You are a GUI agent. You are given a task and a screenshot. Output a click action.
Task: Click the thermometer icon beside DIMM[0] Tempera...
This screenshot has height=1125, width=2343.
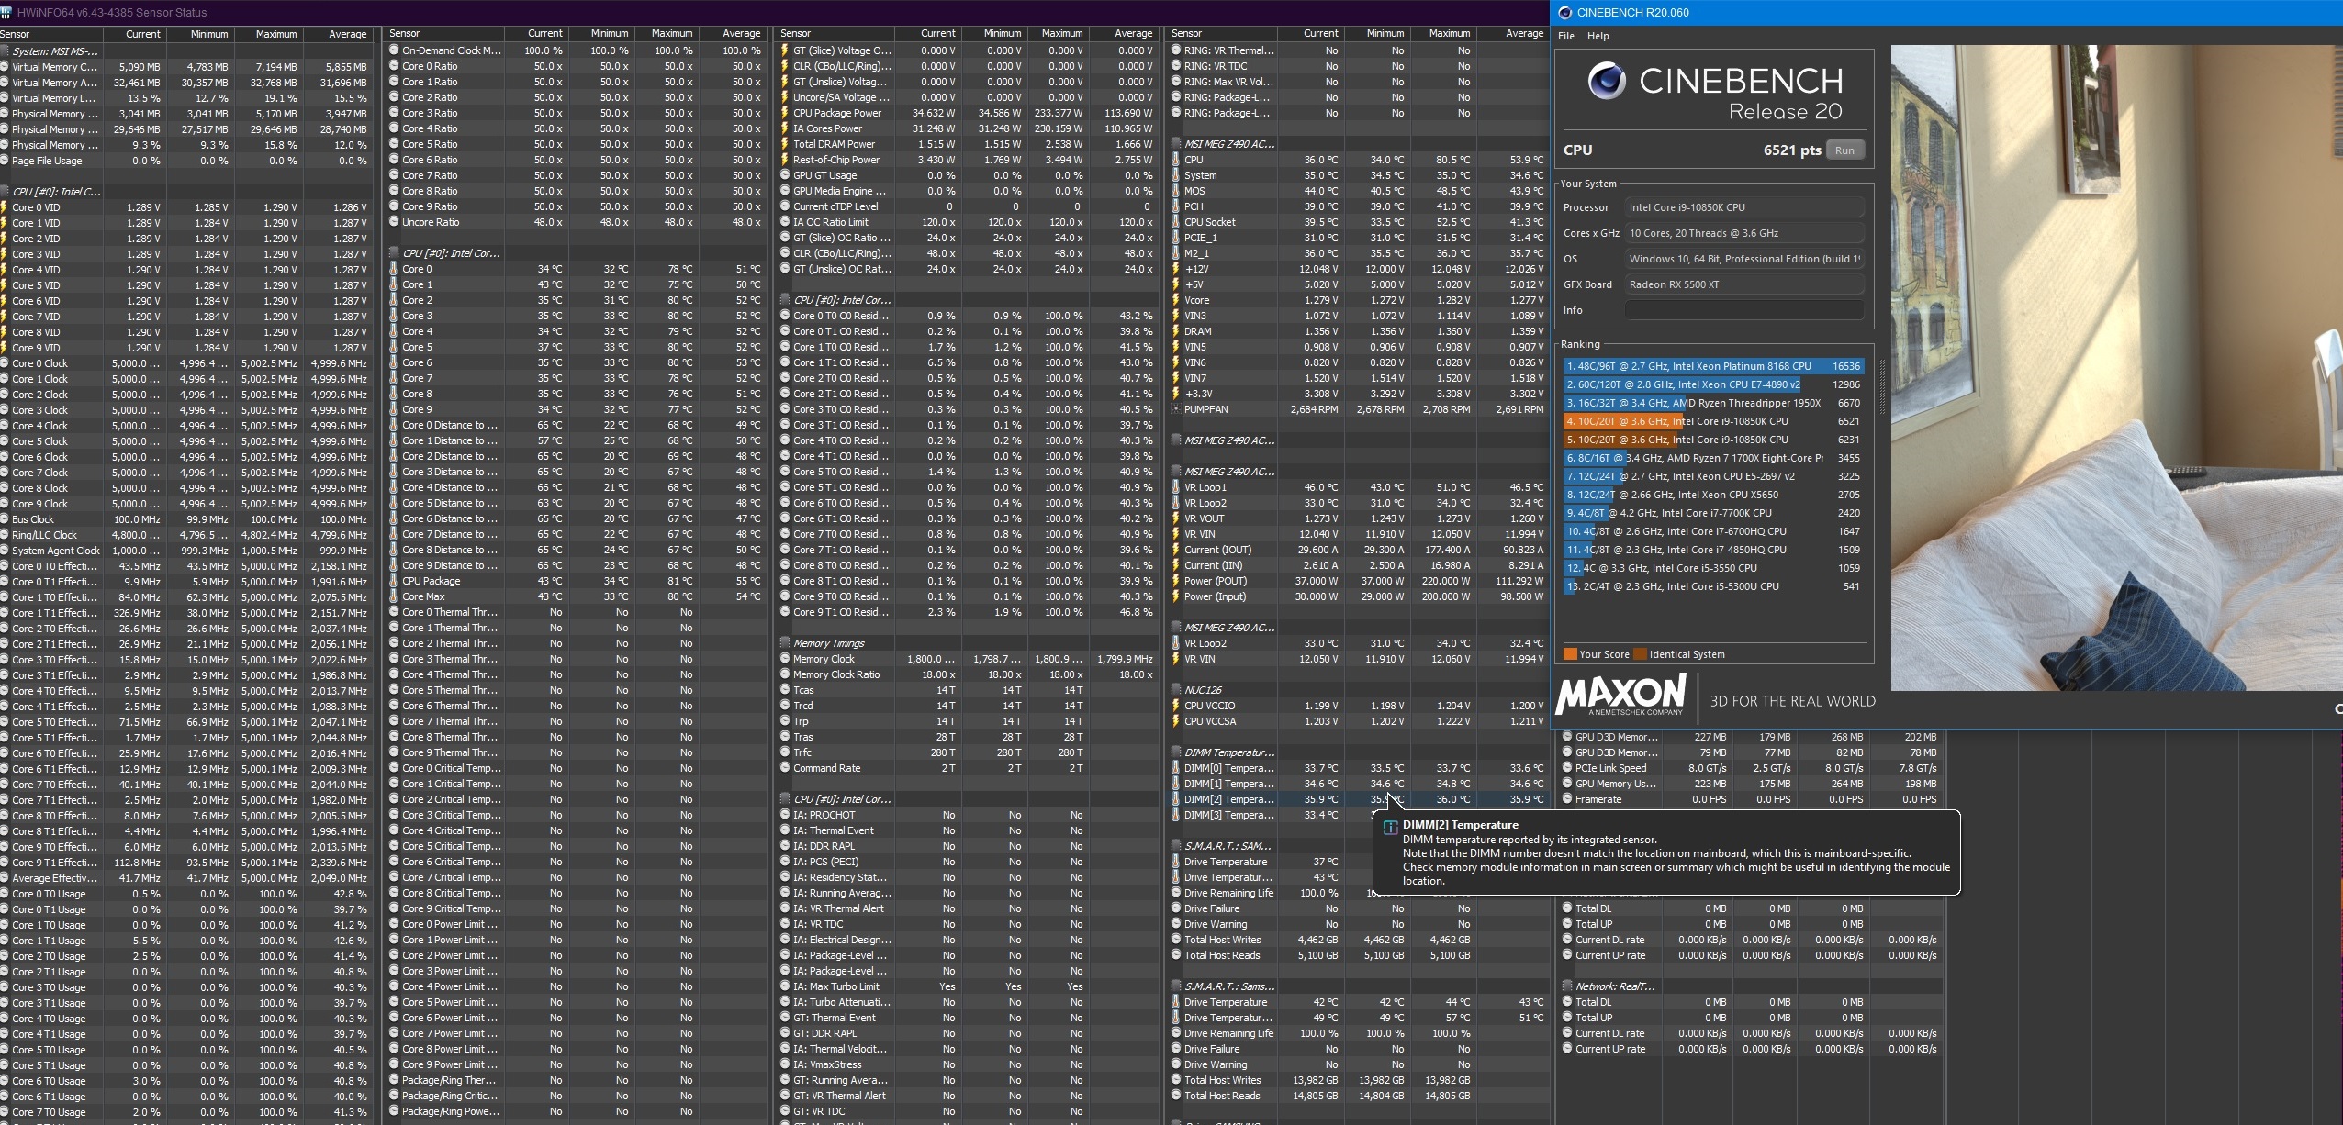click(x=1176, y=768)
